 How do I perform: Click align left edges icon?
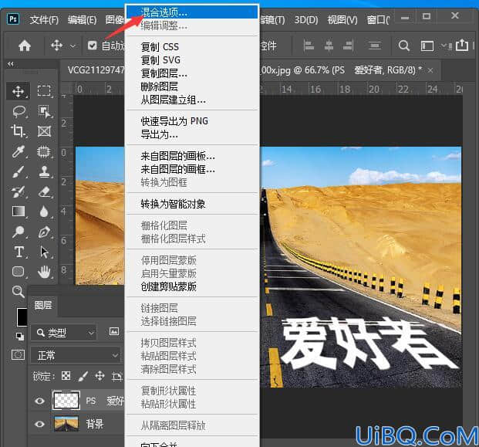coord(309,46)
